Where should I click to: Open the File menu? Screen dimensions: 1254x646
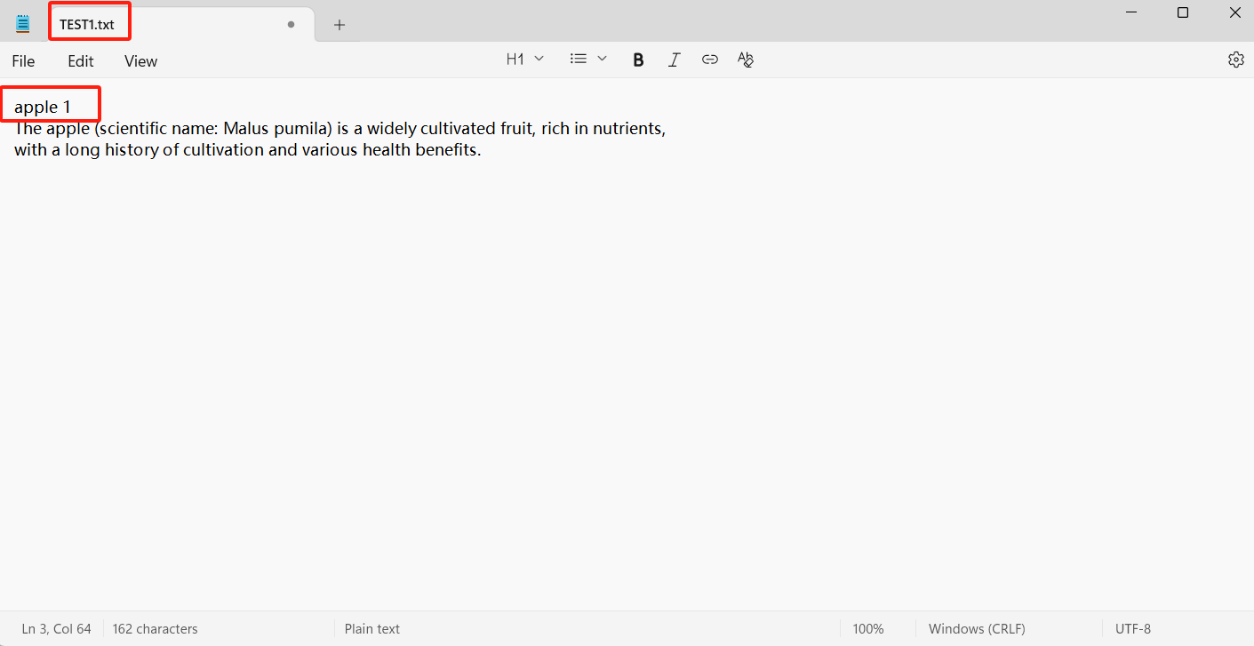click(x=23, y=61)
